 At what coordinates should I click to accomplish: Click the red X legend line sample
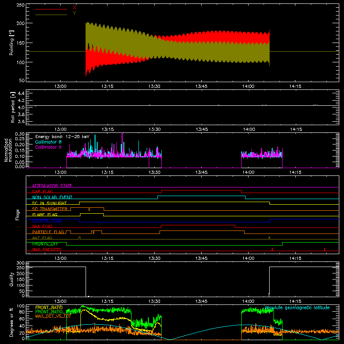point(51,9)
